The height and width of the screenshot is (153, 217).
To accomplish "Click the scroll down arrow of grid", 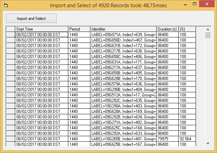I will click(x=208, y=143).
